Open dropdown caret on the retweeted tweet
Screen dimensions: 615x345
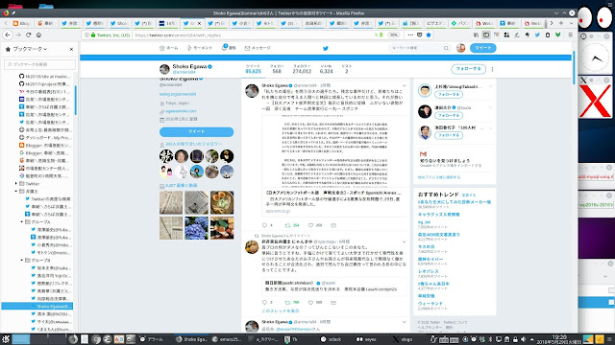(x=404, y=242)
